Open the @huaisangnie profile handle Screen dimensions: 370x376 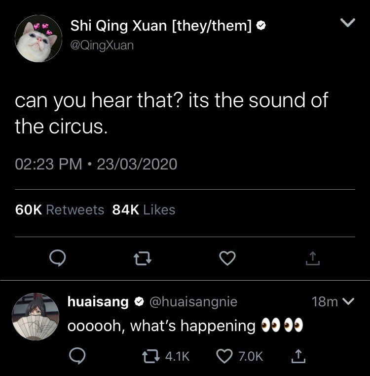(x=193, y=301)
